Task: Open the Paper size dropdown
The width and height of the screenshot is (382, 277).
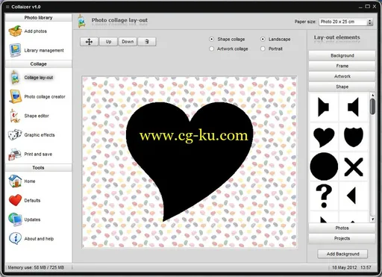Action: (346, 22)
